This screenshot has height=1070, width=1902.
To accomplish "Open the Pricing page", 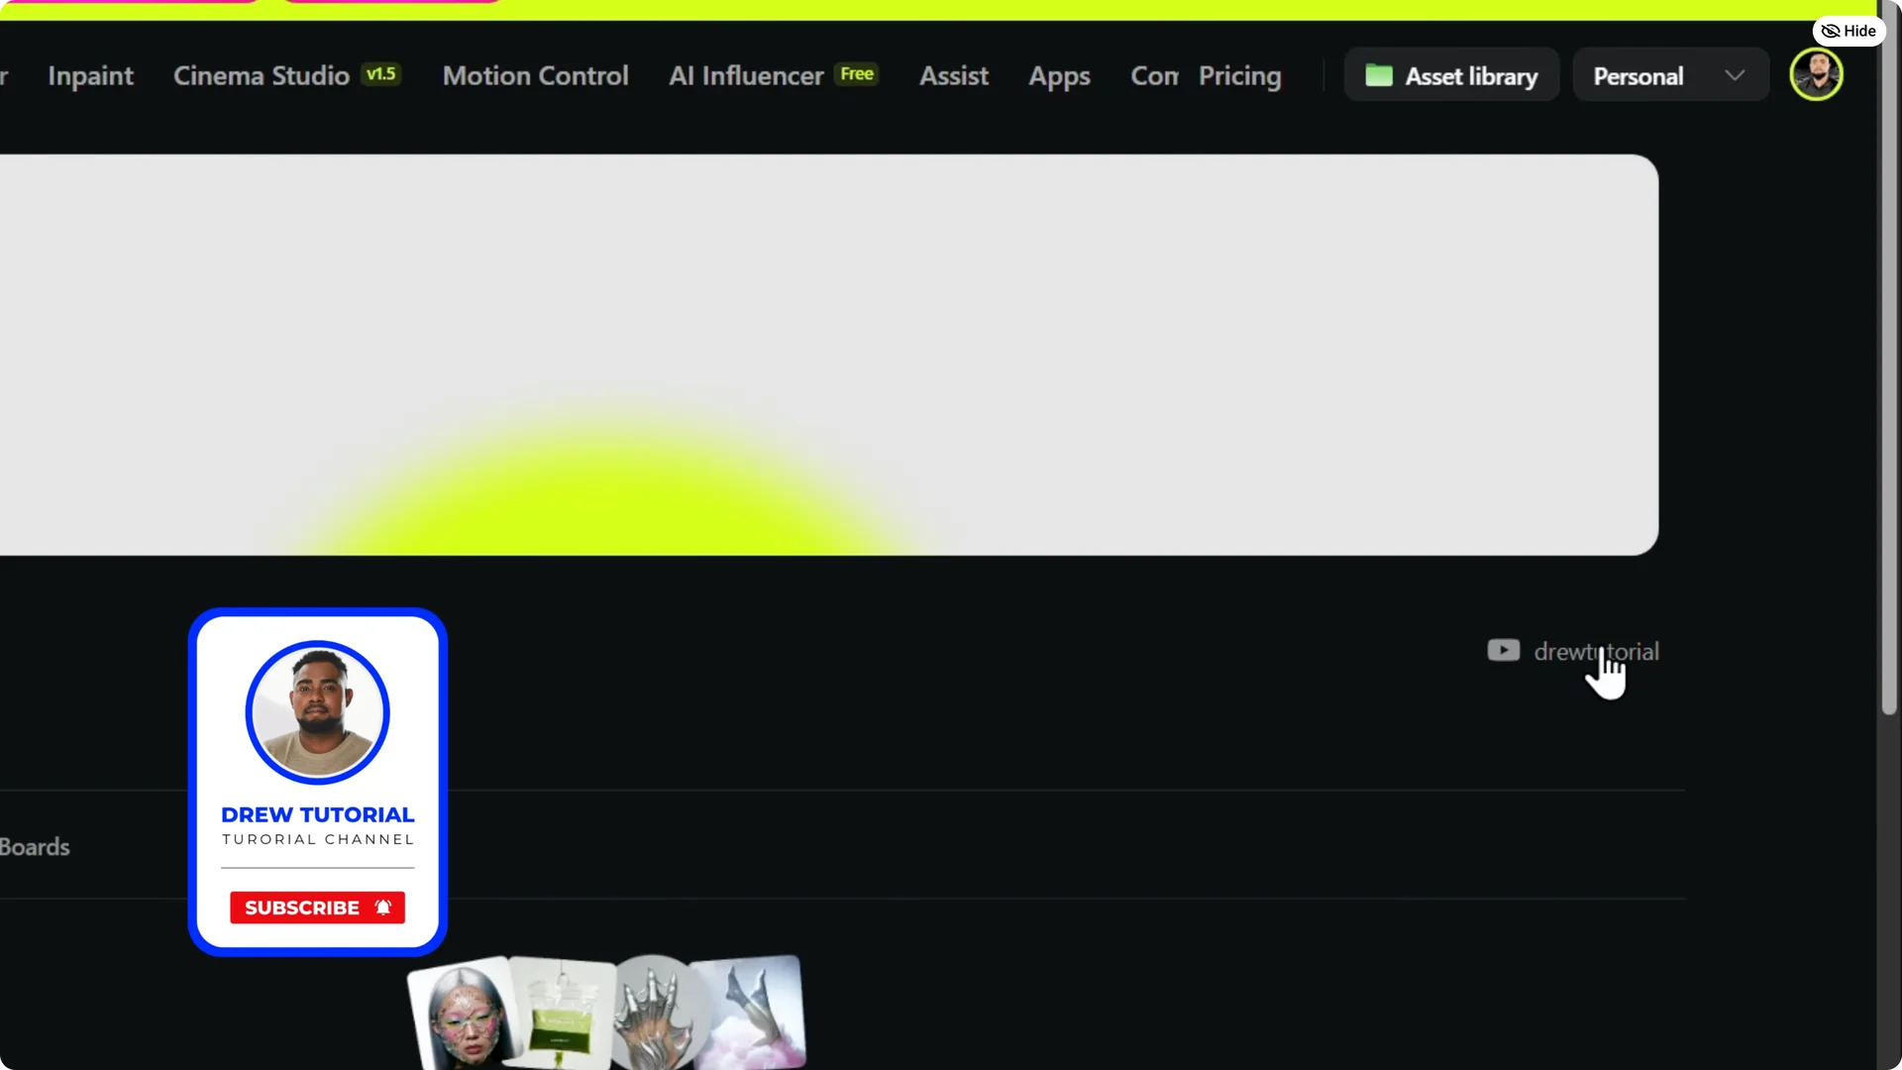I will click(x=1239, y=75).
